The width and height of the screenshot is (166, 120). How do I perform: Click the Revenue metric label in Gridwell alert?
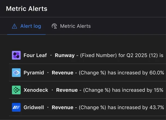63,107
